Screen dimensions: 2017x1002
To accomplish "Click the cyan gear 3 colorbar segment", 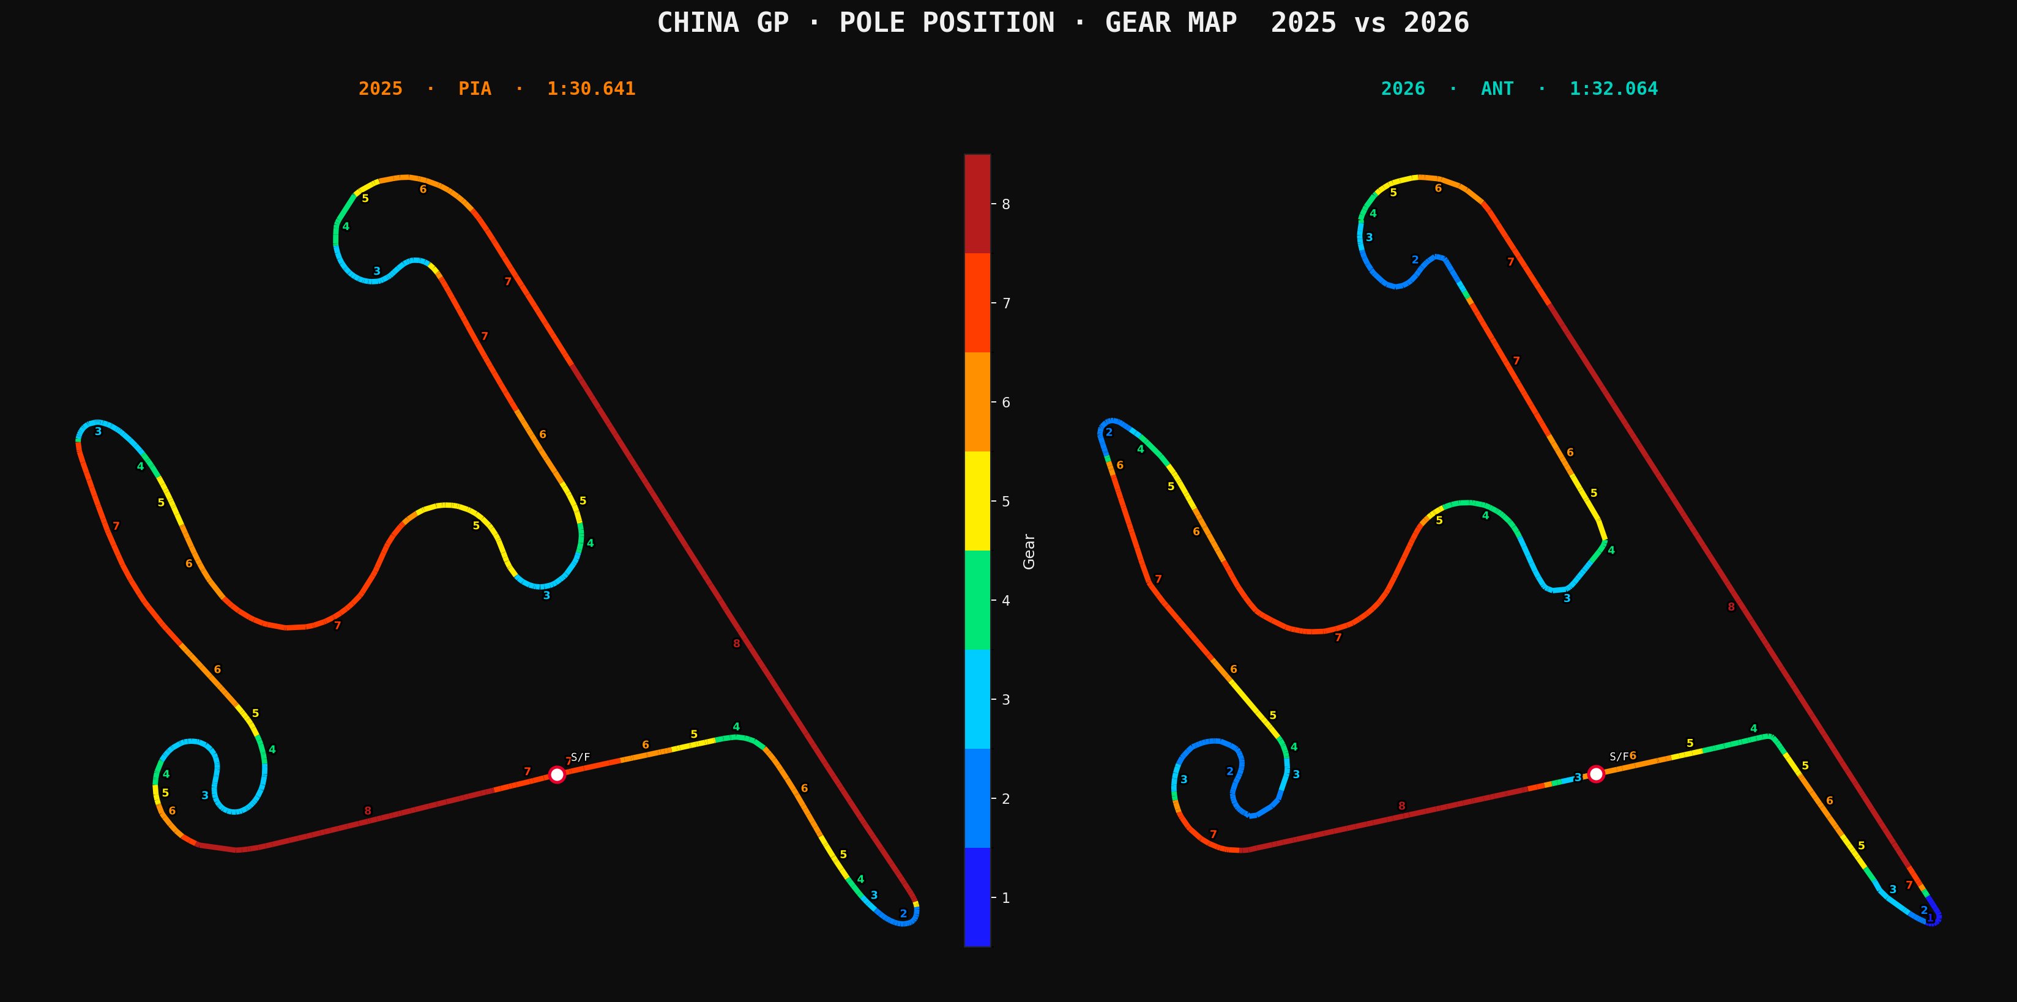I will (977, 699).
